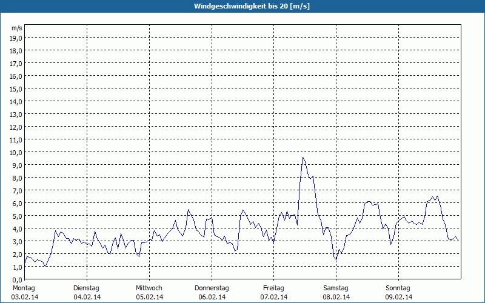Click the chart title 'Windgeschwindigkeit bis 20 [m/s]'
485x303 pixels.
(x=252, y=6)
